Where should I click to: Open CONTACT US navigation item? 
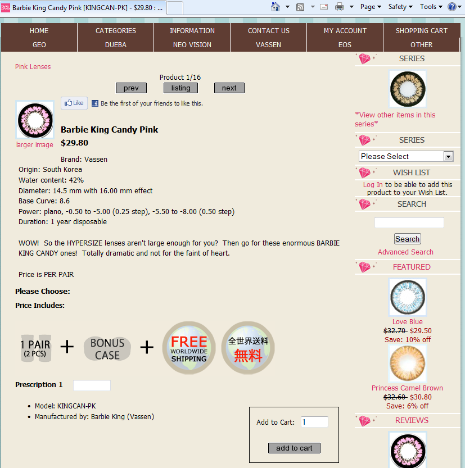pos(269,31)
